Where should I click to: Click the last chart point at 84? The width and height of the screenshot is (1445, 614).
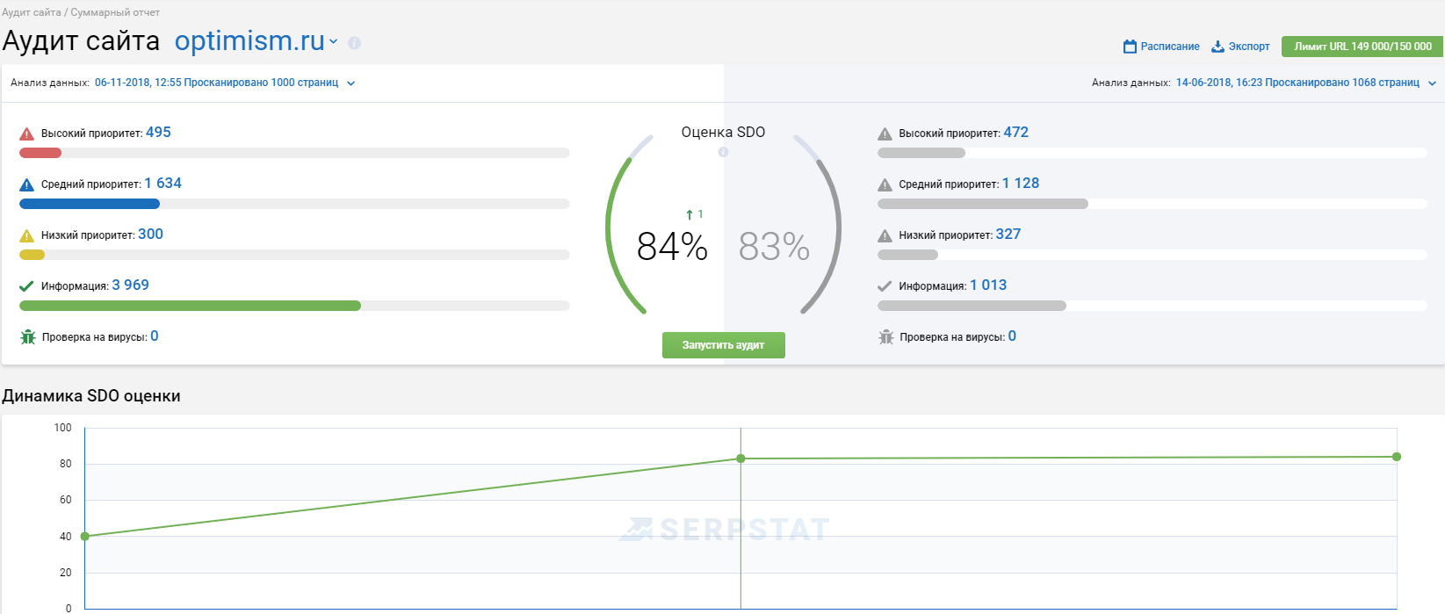pos(1397,457)
